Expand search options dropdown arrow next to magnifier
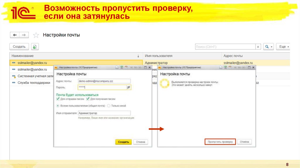 coord(272,47)
